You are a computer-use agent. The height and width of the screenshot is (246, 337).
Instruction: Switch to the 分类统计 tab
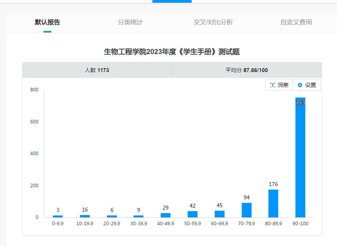coord(130,22)
